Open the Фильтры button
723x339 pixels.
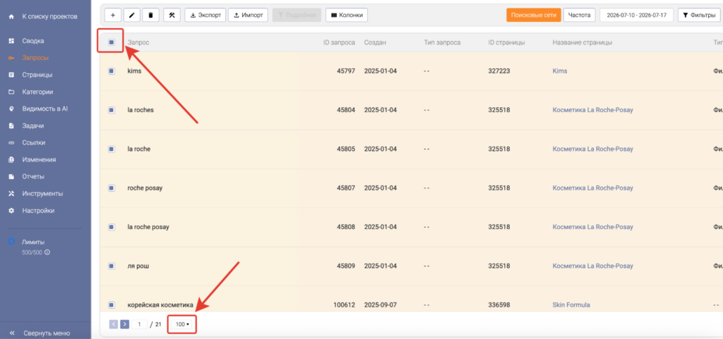[x=699, y=15]
